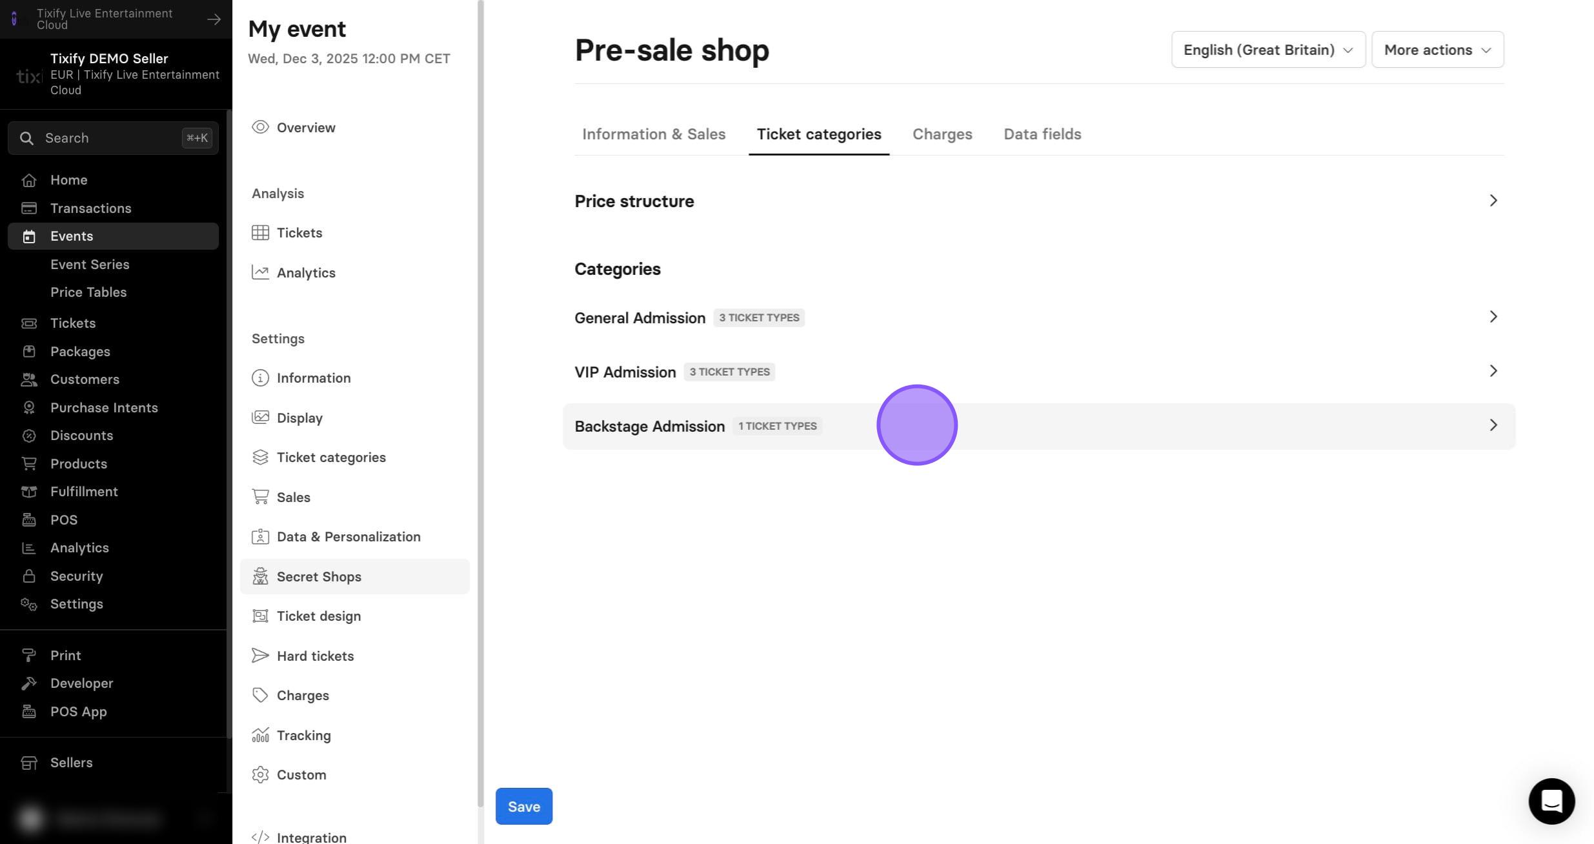Go to Event Series in the sidebar
Viewport: 1594px width, 844px height.
[90, 265]
